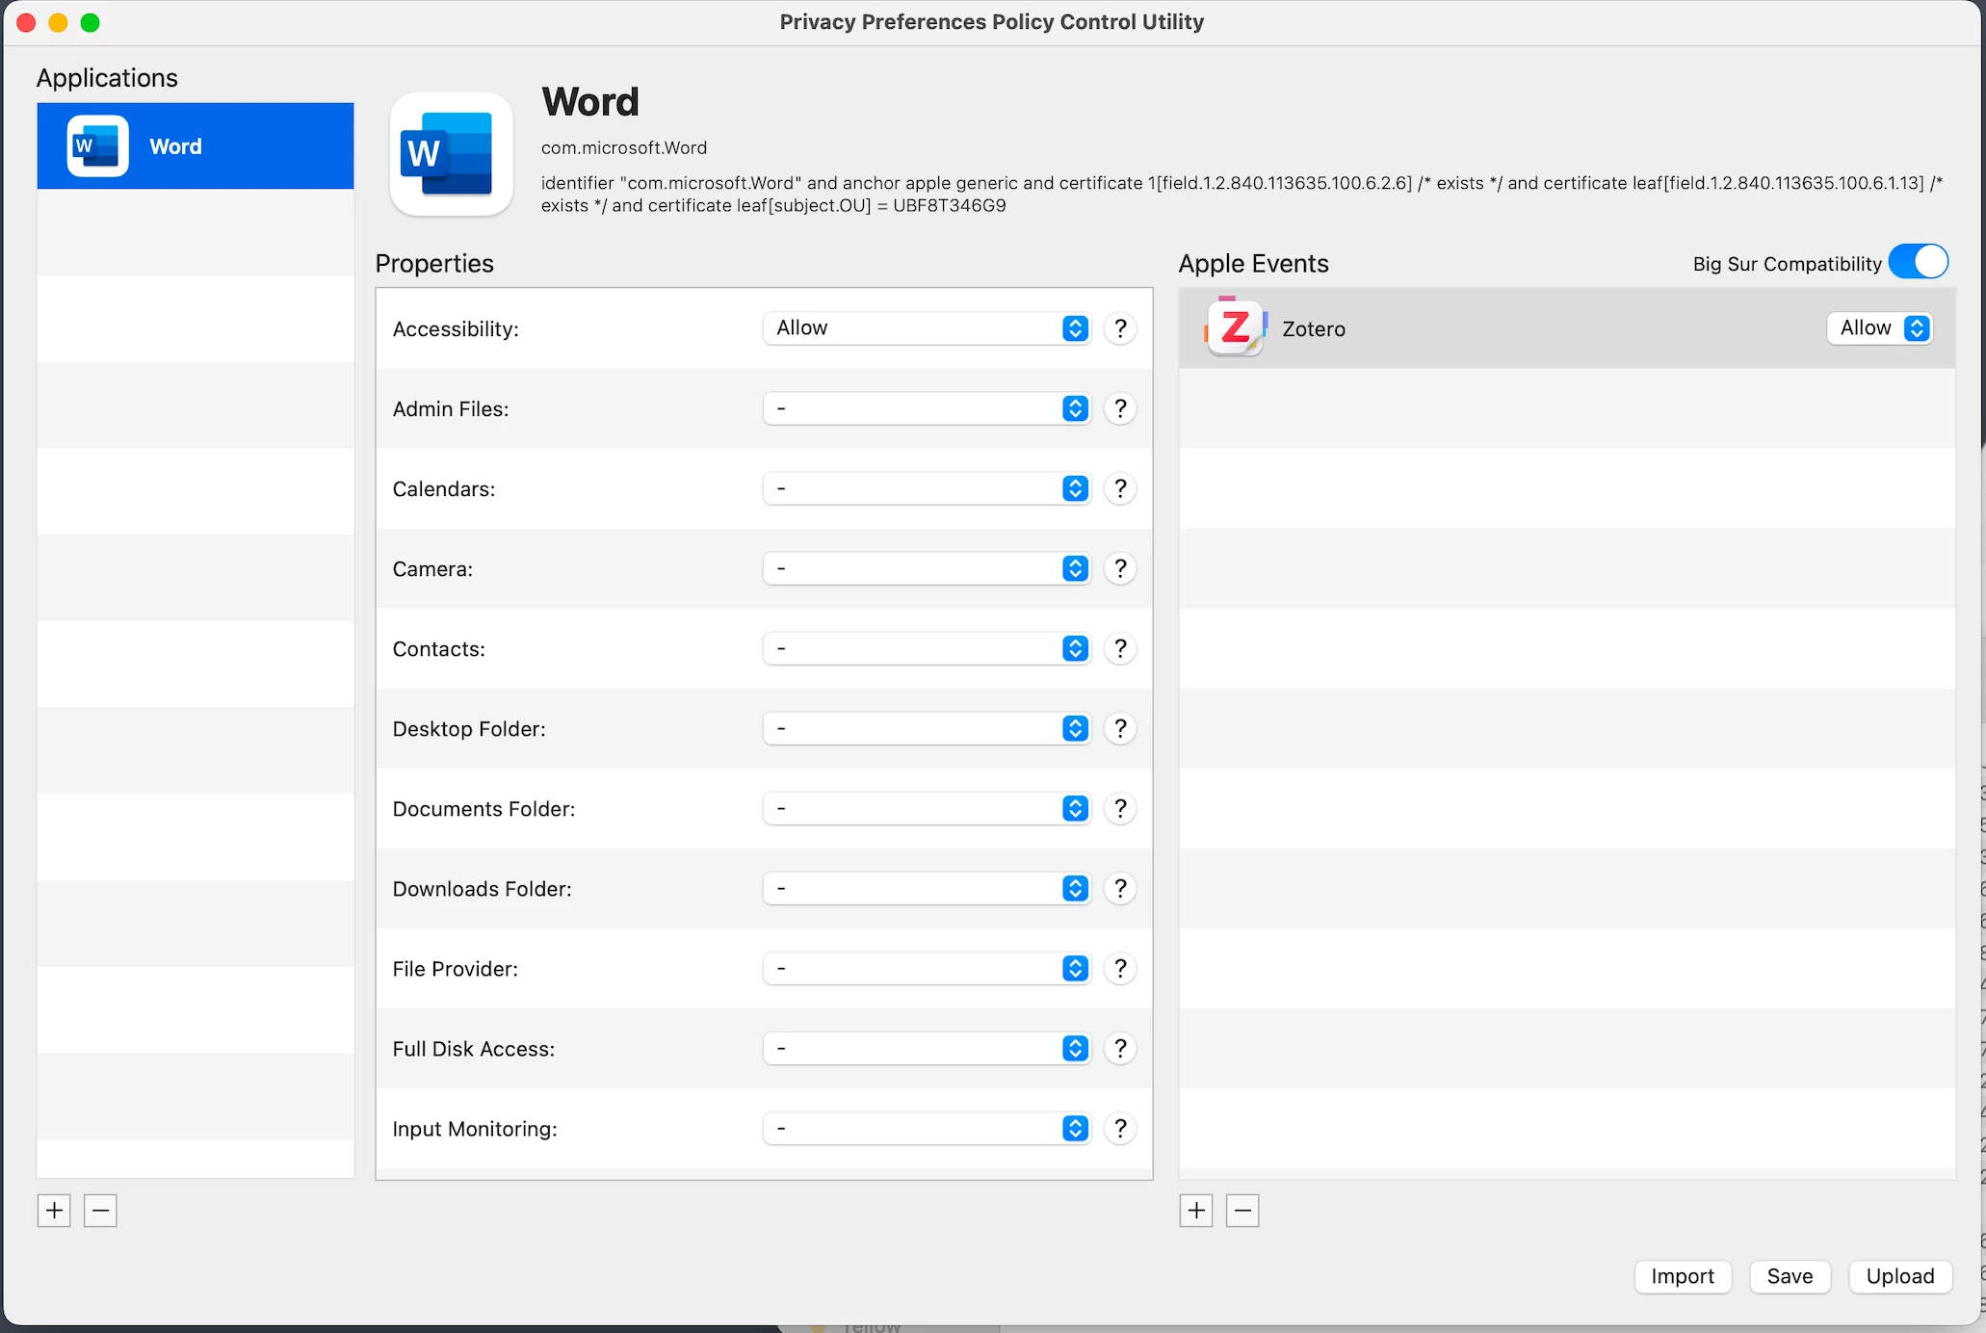The width and height of the screenshot is (1986, 1333).
Task: Open help for Admin Files property
Action: tap(1120, 408)
